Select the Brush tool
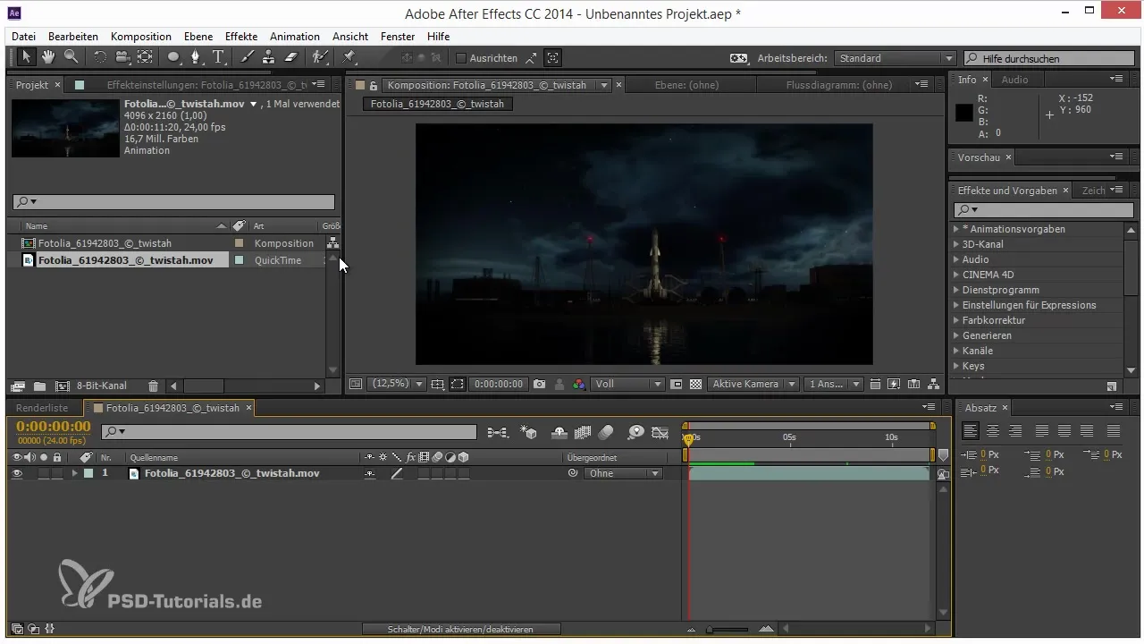 coord(246,57)
